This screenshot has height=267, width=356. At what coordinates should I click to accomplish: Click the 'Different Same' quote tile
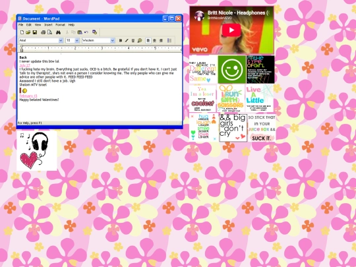pos(203,69)
